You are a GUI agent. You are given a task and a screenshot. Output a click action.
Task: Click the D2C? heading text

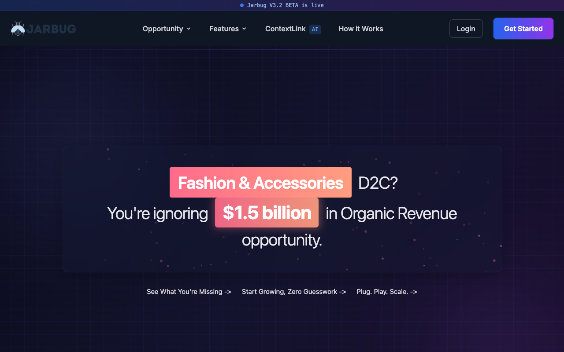pos(378,183)
